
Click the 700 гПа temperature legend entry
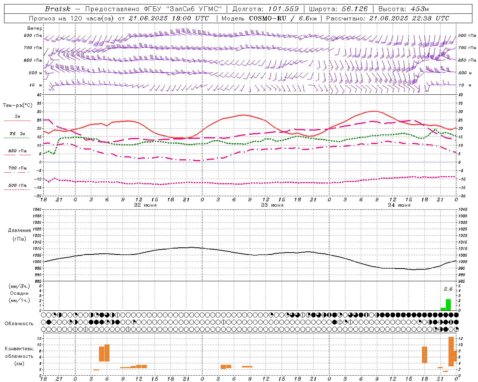pyautogui.click(x=18, y=168)
